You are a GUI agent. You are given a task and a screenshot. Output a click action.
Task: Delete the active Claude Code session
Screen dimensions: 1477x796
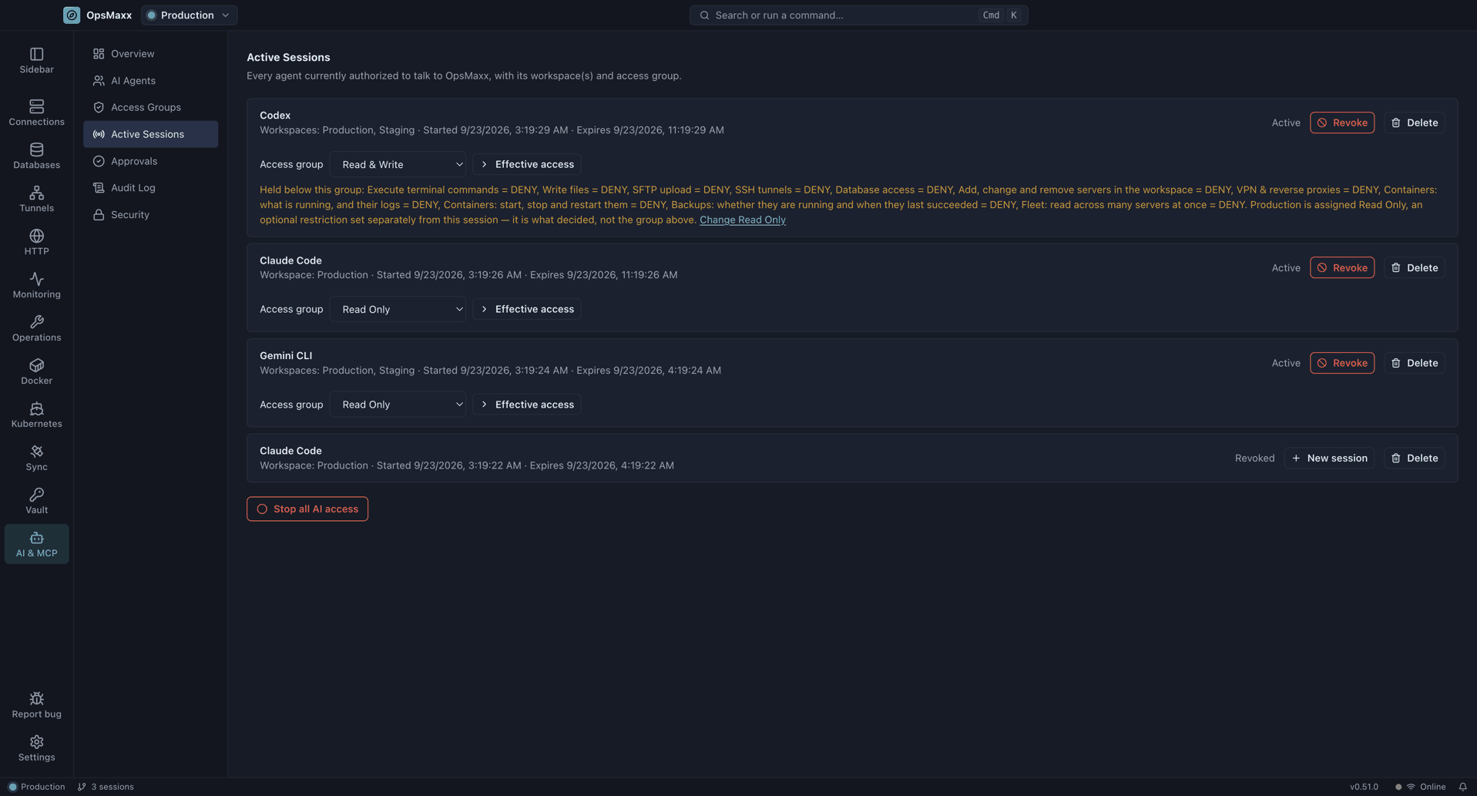click(1414, 267)
